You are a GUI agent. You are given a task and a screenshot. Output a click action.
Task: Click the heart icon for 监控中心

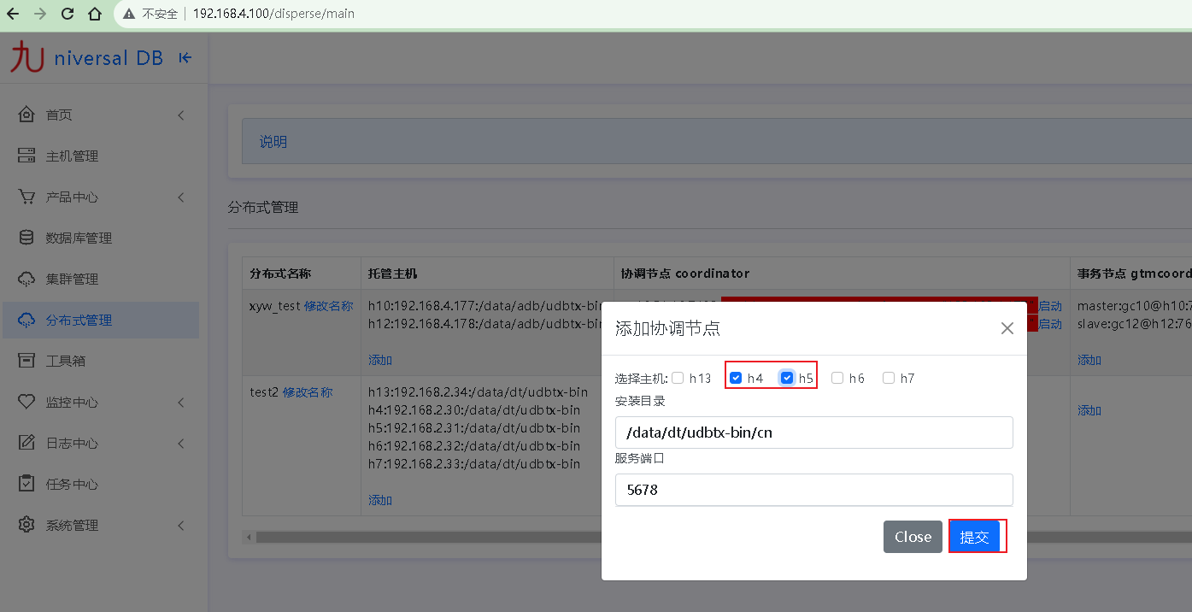pyautogui.click(x=26, y=402)
